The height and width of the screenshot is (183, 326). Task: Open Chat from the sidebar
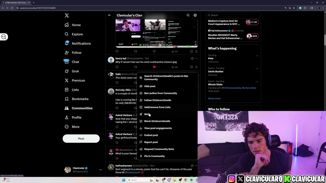tap(72, 62)
